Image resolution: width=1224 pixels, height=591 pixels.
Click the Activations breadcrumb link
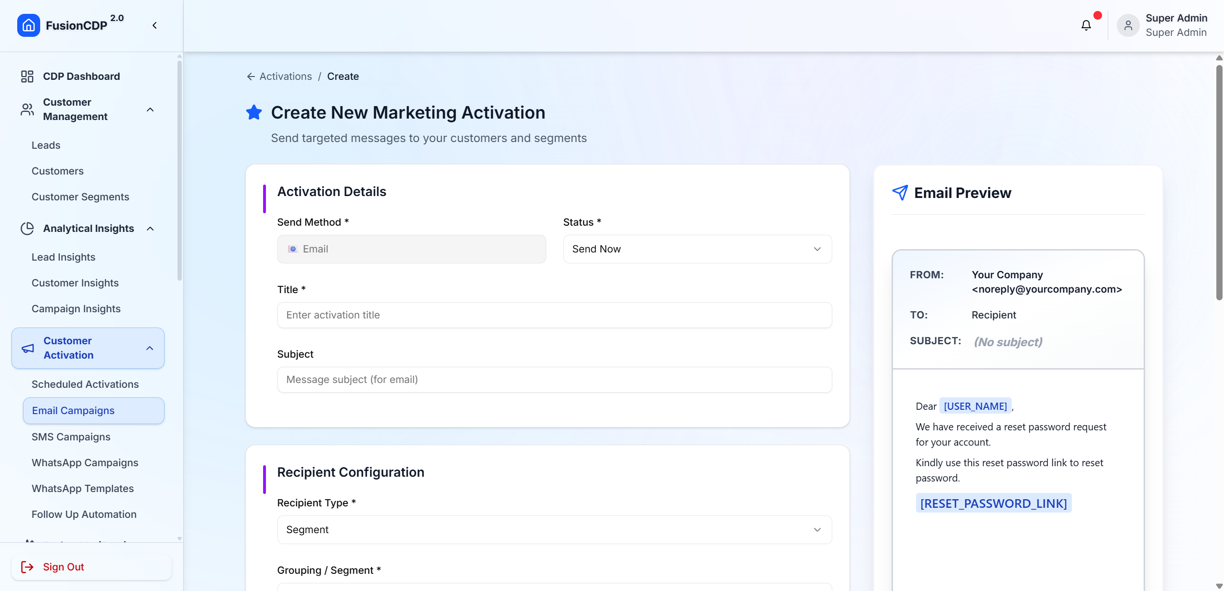[x=286, y=77]
